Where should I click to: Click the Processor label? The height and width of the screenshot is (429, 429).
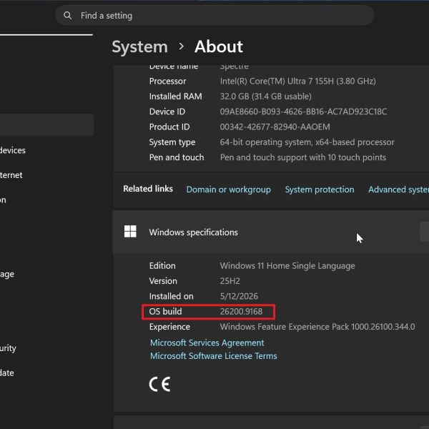(167, 82)
